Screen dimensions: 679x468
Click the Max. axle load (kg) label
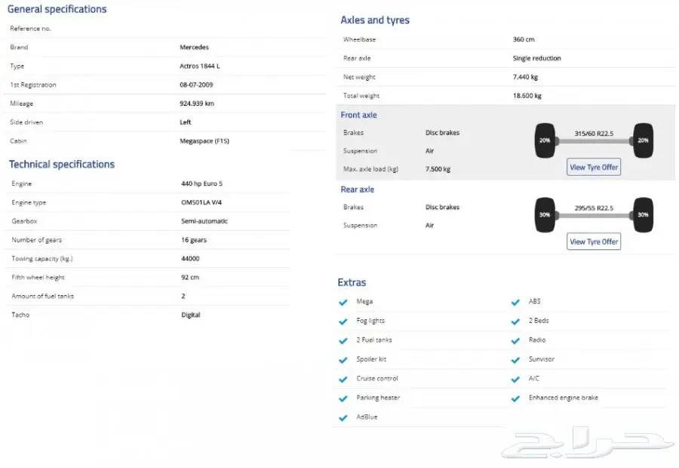pyautogui.click(x=370, y=169)
